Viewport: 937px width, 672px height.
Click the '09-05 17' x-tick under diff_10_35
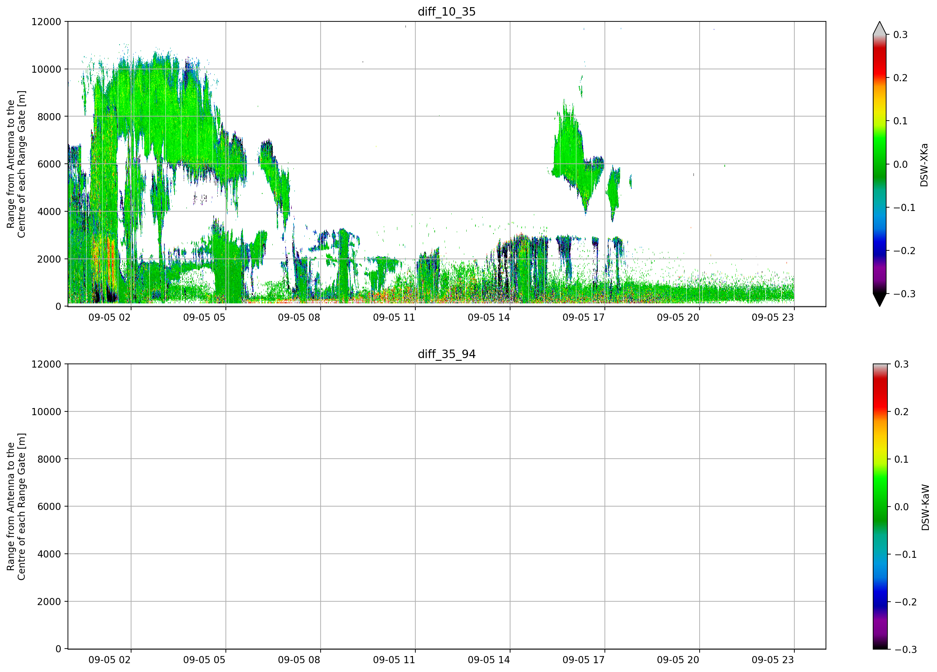tap(583, 317)
